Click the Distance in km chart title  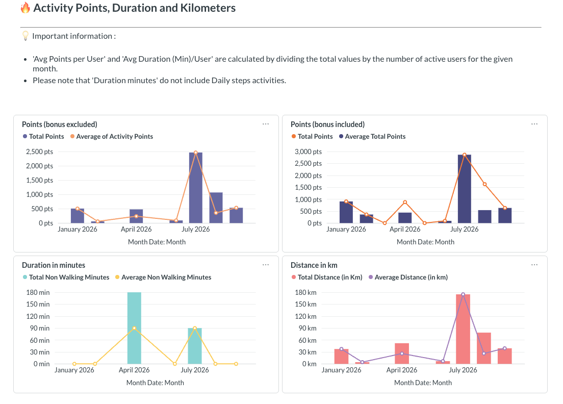(x=314, y=265)
